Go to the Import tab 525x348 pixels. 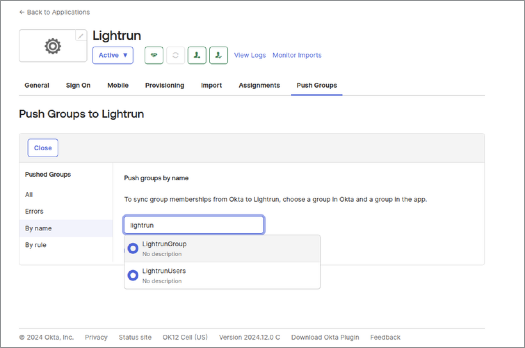[211, 85]
